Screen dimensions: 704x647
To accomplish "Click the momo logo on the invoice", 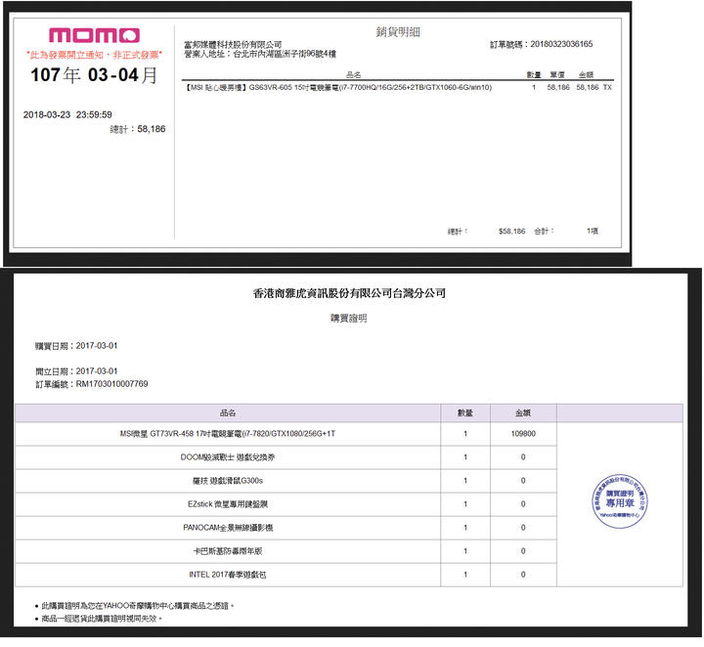I will tap(94, 35).
